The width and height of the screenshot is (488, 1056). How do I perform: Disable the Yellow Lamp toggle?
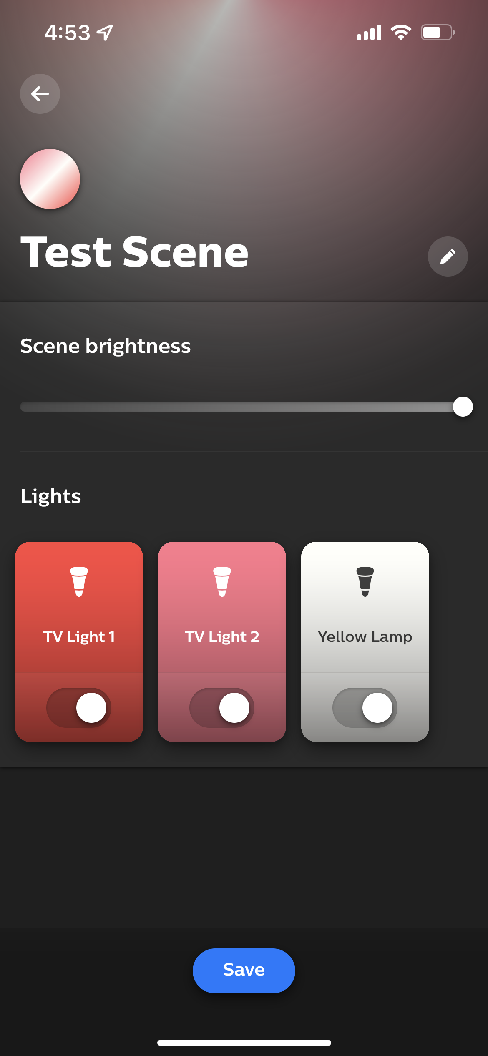[365, 707]
